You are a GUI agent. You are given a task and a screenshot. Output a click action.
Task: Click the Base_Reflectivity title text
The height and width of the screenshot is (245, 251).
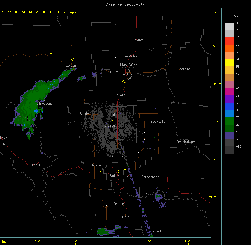point(125,4)
